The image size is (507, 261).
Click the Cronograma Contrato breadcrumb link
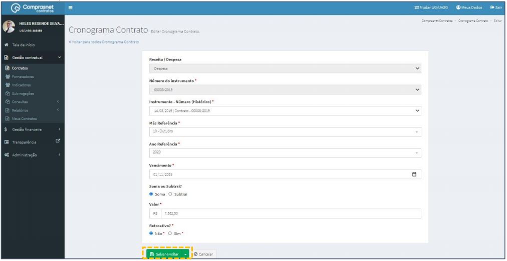[x=473, y=20]
